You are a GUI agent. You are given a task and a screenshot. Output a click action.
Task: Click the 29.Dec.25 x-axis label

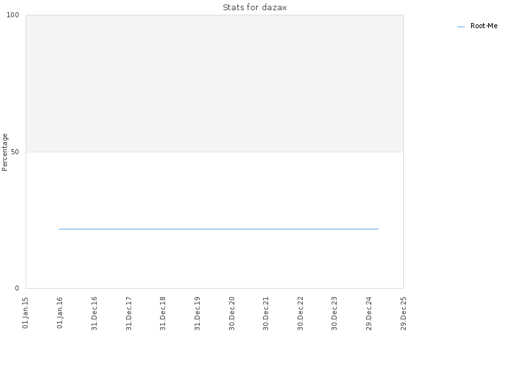coord(403,314)
